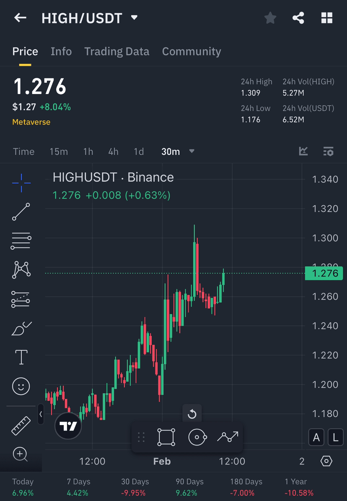Screen dimensions: 347x501
Task: Tap the HIGHUSDT · Binance chart title
Action: 113,177
